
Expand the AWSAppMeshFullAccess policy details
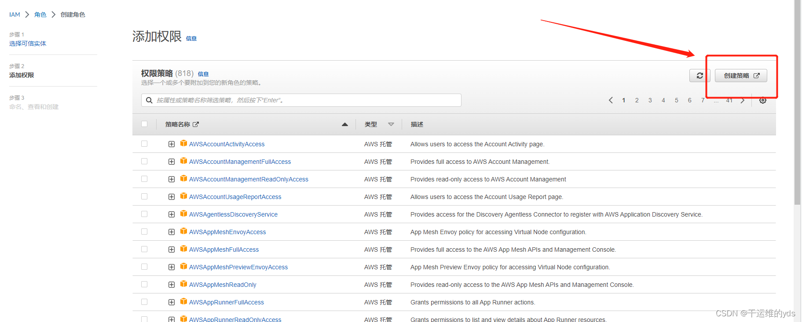click(x=172, y=250)
